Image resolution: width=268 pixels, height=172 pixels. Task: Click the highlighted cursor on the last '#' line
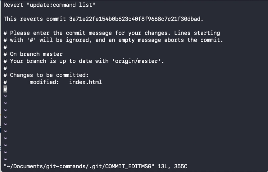[5, 89]
